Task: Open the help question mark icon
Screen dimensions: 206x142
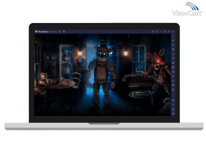Action: click(x=153, y=32)
